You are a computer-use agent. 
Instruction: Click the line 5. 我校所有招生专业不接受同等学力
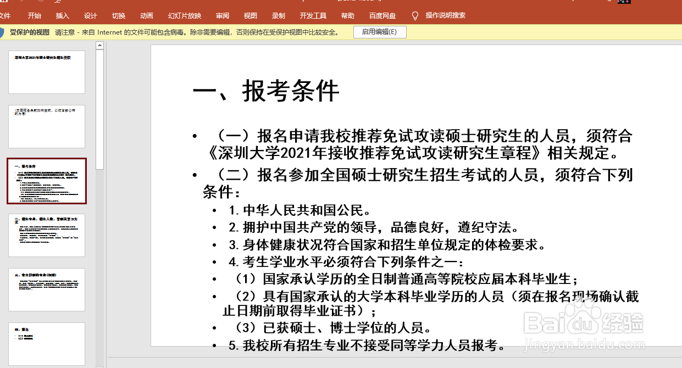(367, 345)
